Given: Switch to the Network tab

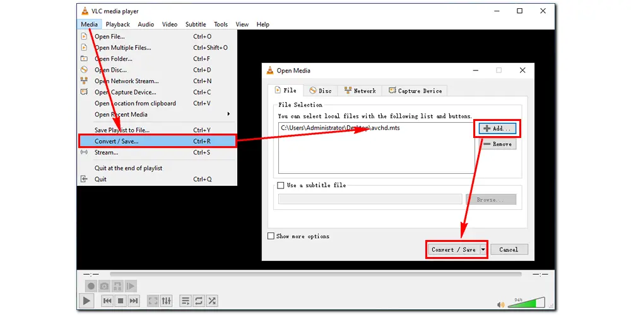Looking at the screenshot, I should click(360, 91).
